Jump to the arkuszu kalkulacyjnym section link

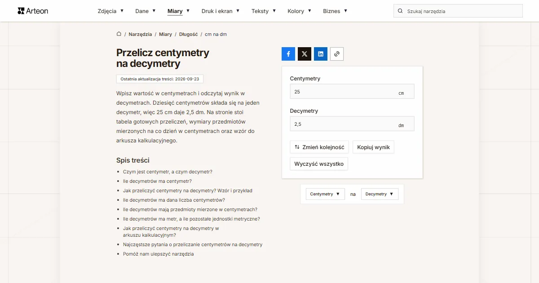pyautogui.click(x=171, y=231)
